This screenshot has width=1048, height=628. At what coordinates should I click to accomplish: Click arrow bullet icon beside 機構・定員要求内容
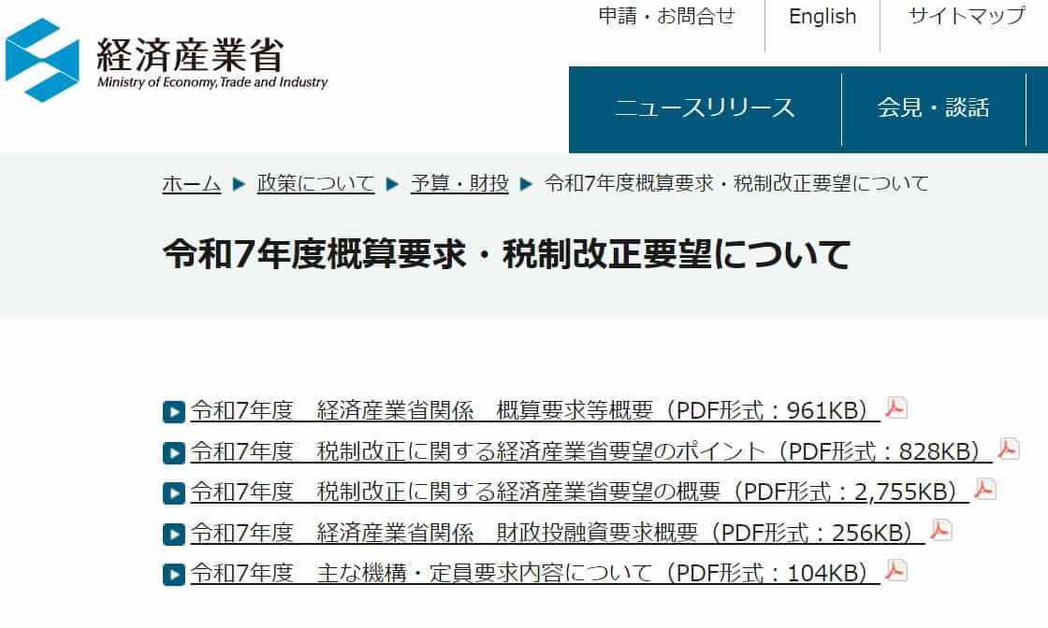tap(174, 575)
